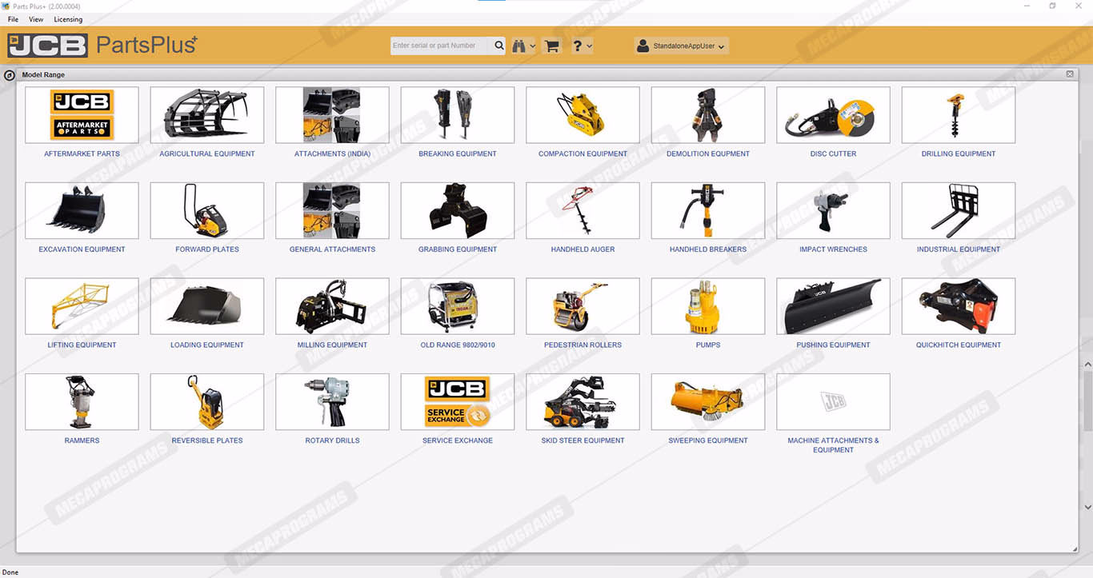Click the Rammers text label

[x=82, y=440]
